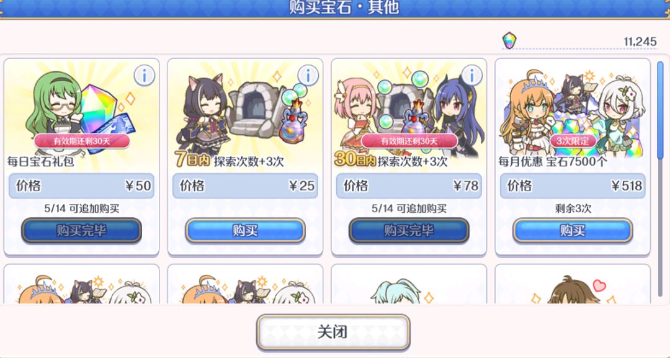
Task: Tap the rainbow gem currency icon
Action: 509,40
